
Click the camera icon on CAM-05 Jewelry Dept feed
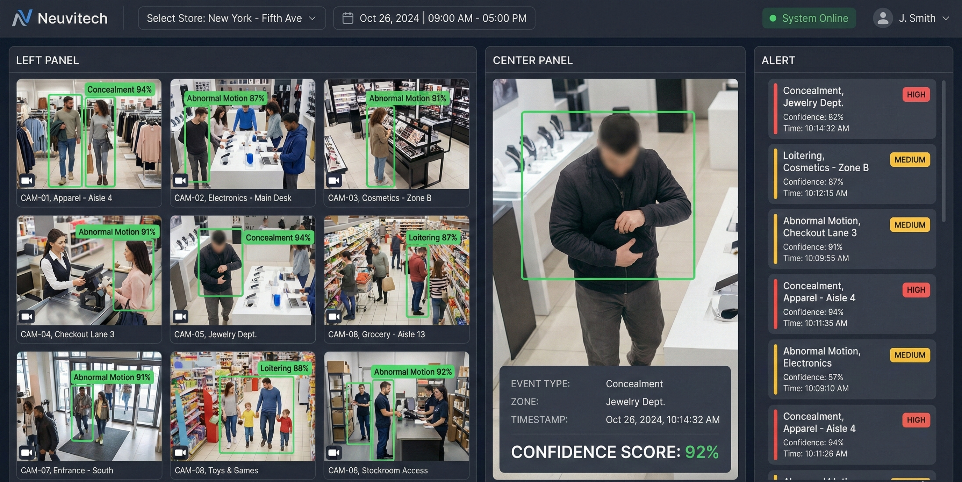coord(180,317)
